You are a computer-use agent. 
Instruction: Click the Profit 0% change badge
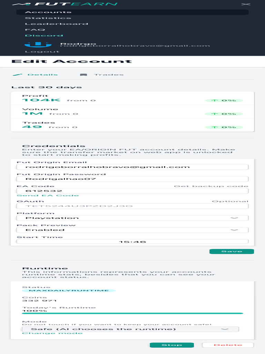coord(224,101)
